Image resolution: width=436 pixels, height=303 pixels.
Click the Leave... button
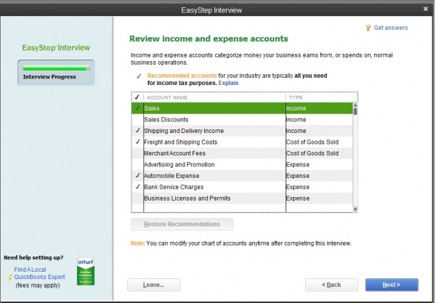tap(153, 285)
